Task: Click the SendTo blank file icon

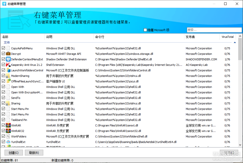Action: click(8, 98)
